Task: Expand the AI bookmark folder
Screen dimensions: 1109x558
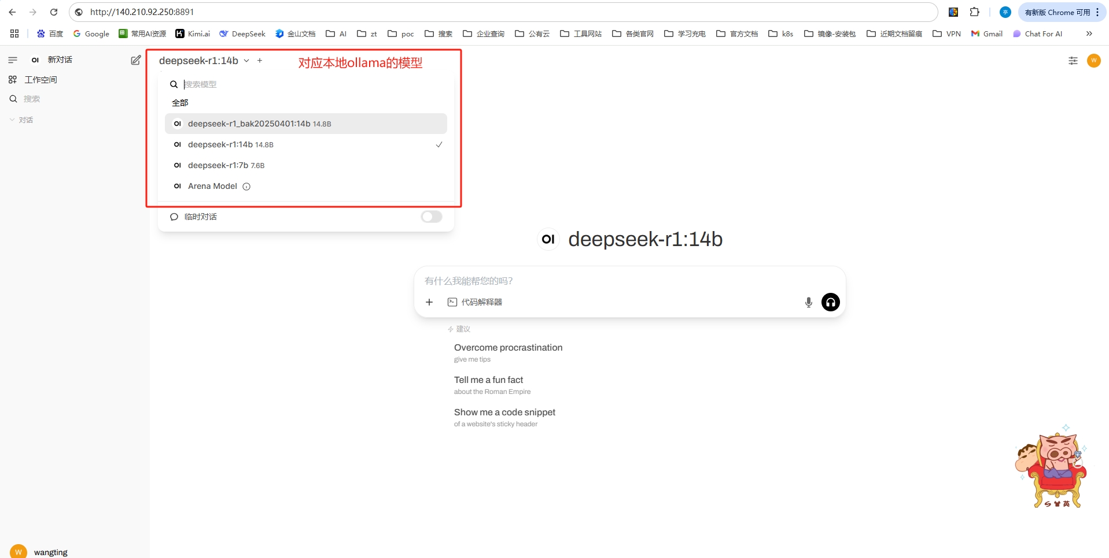Action: coord(336,34)
